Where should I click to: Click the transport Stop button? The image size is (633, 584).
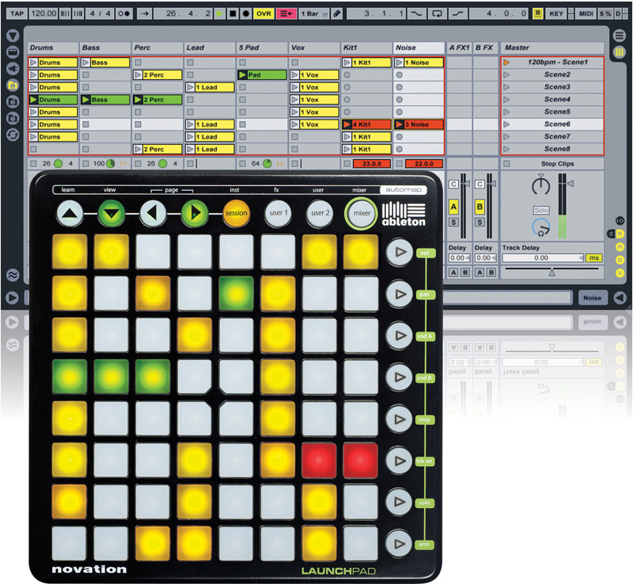click(232, 13)
